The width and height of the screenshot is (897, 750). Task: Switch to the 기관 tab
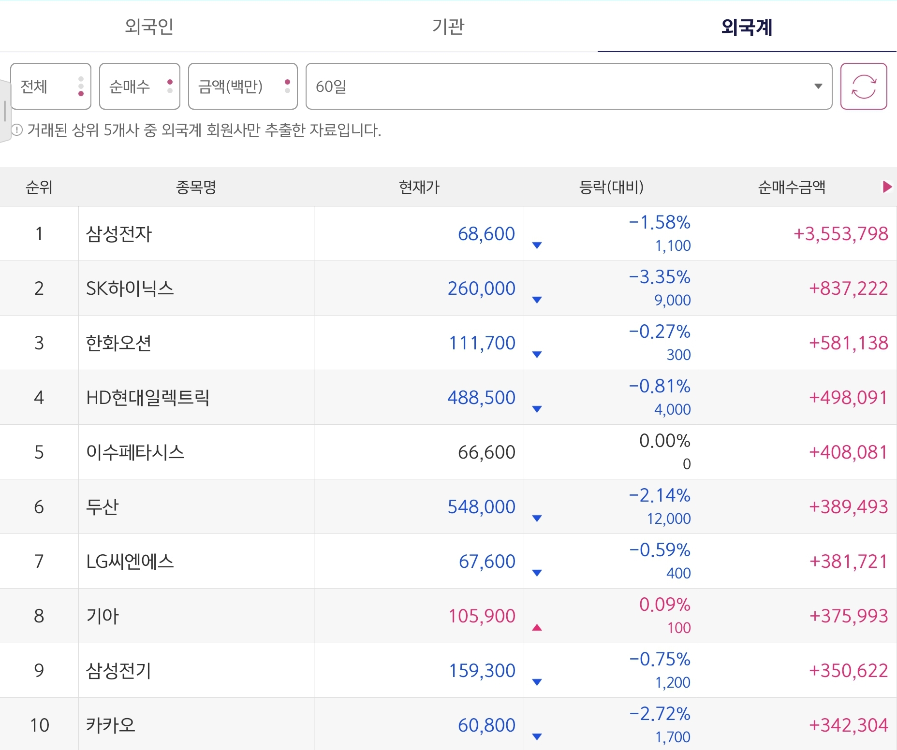[x=448, y=26]
